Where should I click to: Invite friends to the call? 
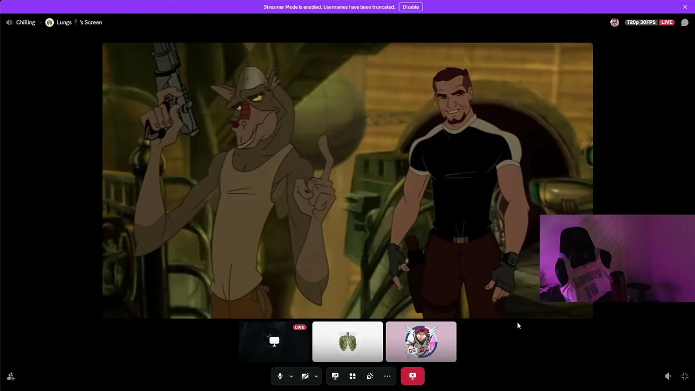(10, 376)
